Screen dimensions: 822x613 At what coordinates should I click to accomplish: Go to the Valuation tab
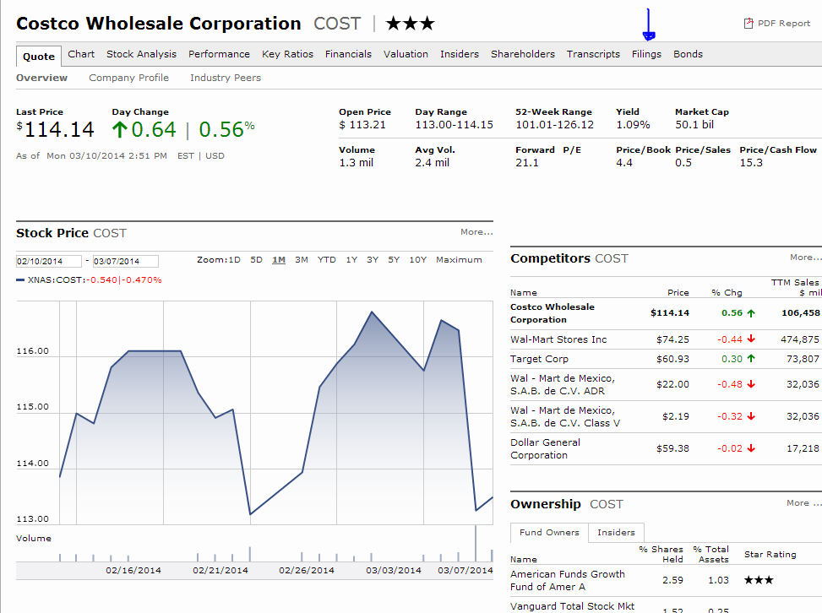[406, 54]
